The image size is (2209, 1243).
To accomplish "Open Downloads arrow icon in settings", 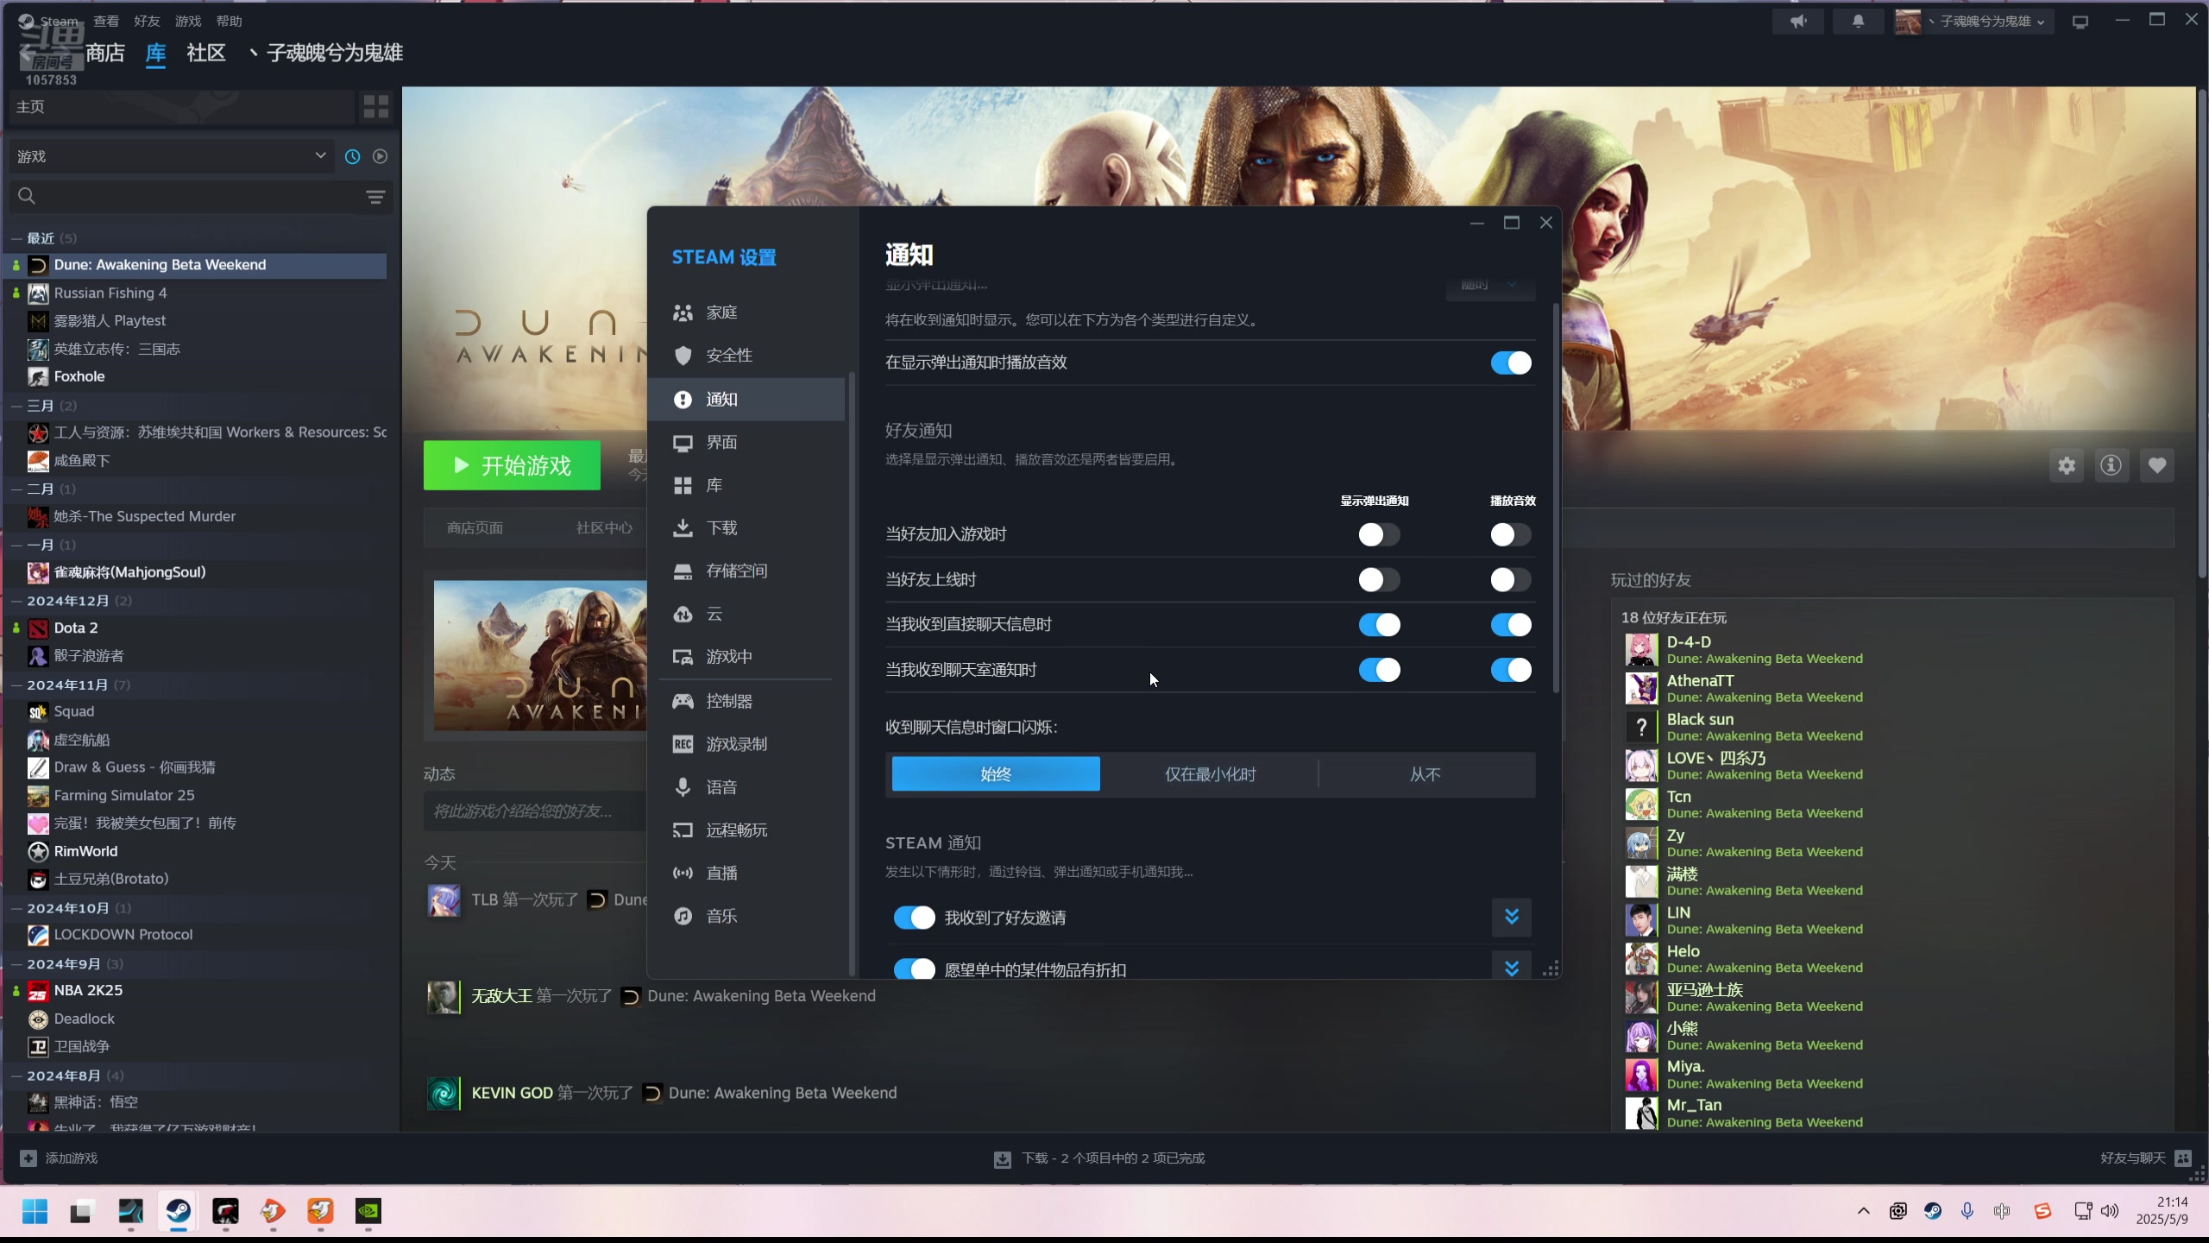I will [683, 528].
